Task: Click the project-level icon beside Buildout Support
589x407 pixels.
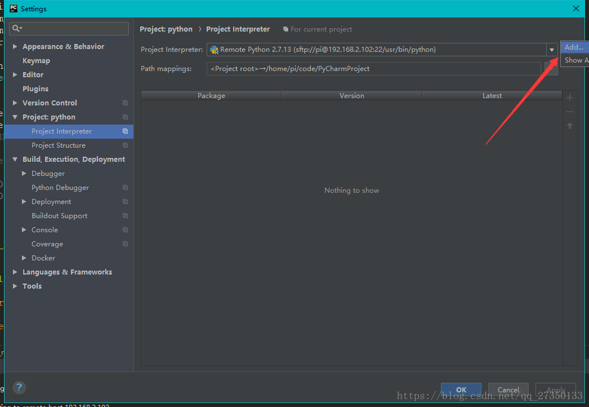Action: 125,215
